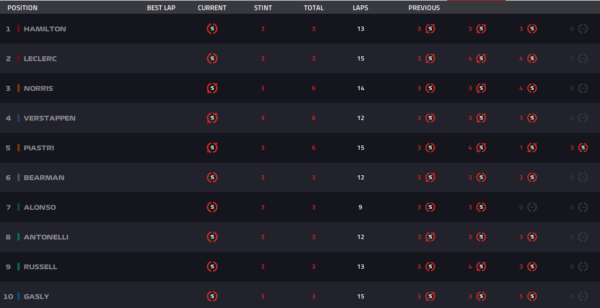Click Verstappen's empty greyed-out tyre slot icon

pyautogui.click(x=583, y=118)
